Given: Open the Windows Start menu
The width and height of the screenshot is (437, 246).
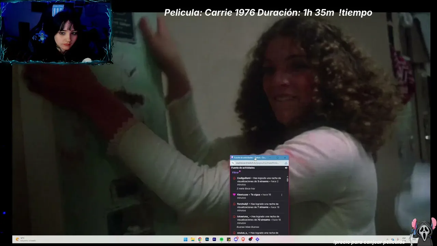Looking at the screenshot, I should [185, 240].
